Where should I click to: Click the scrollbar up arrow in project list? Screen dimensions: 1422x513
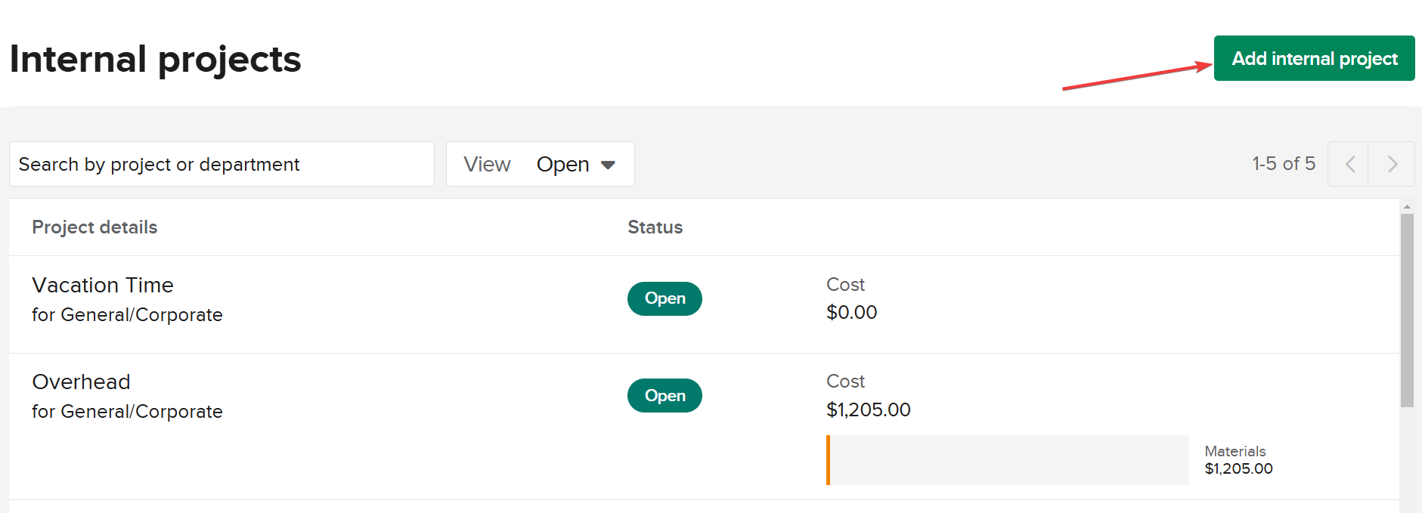1407,206
